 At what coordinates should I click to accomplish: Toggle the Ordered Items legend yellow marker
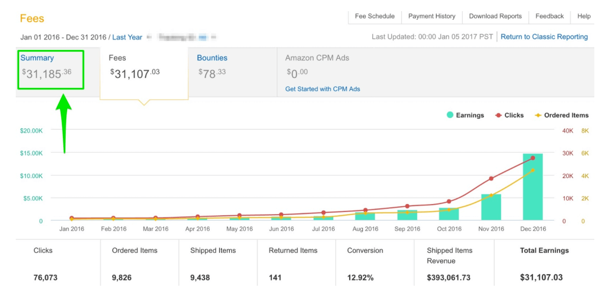point(538,115)
